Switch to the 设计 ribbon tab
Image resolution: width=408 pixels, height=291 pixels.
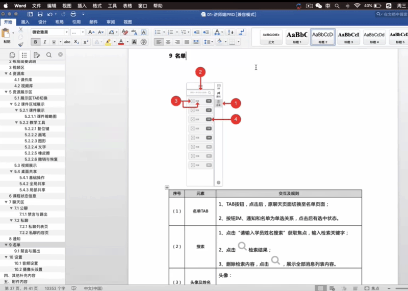click(x=42, y=22)
